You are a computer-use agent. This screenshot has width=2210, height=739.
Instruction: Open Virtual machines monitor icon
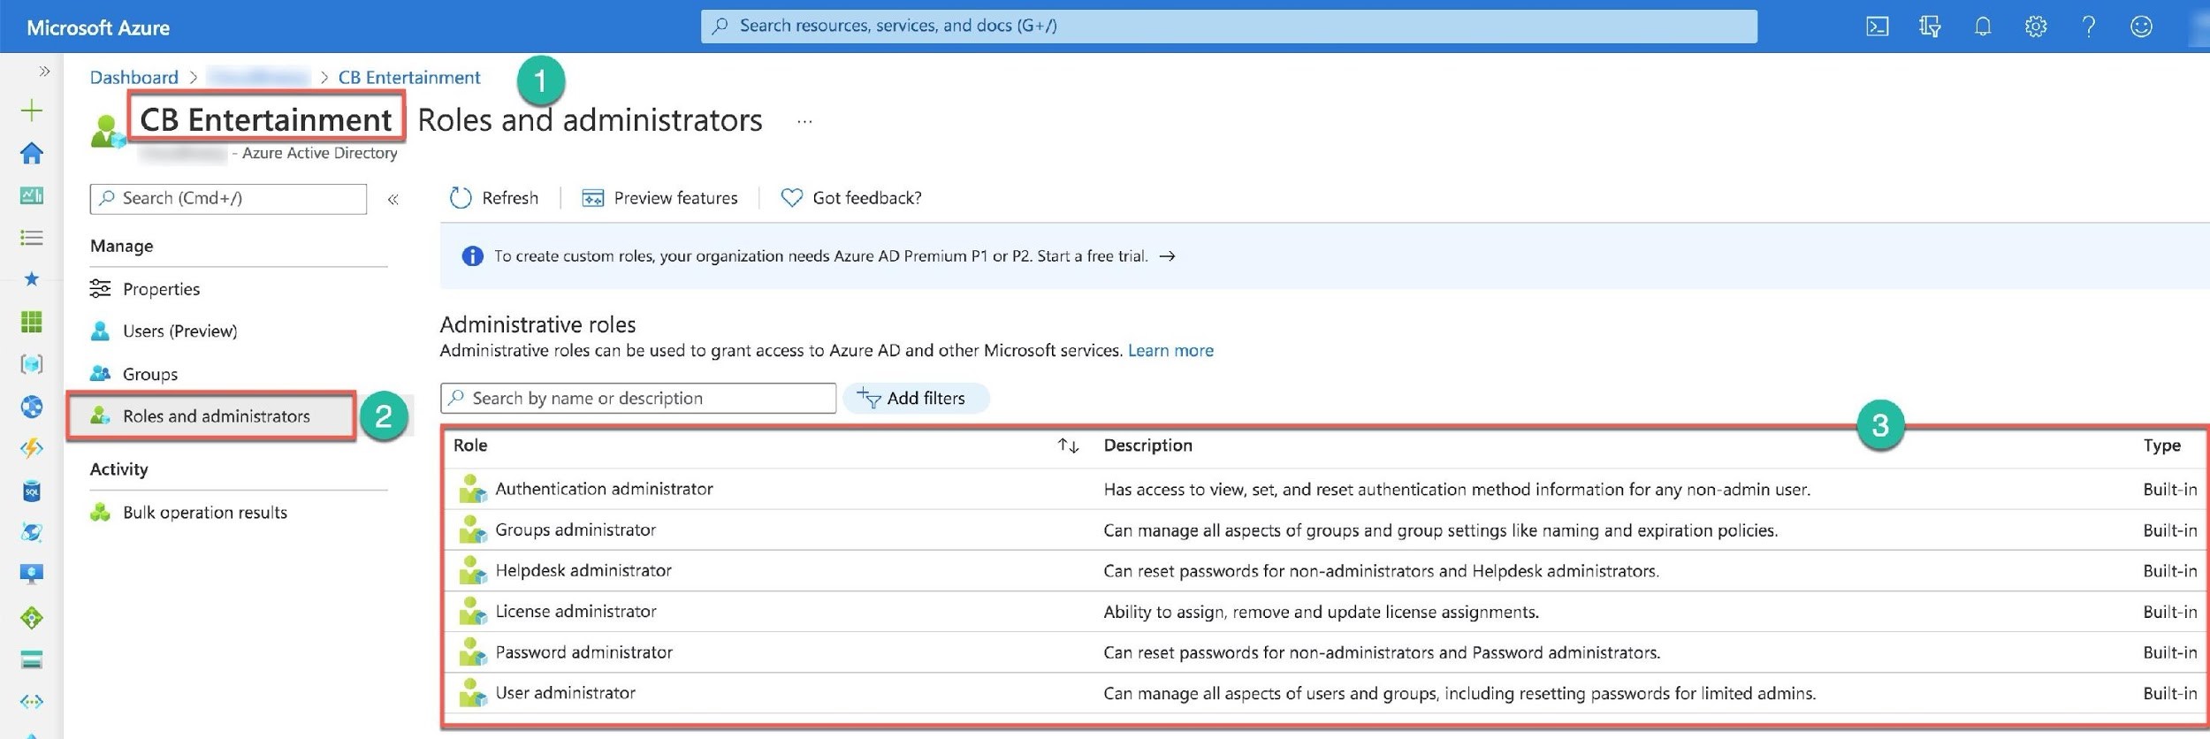coord(32,575)
